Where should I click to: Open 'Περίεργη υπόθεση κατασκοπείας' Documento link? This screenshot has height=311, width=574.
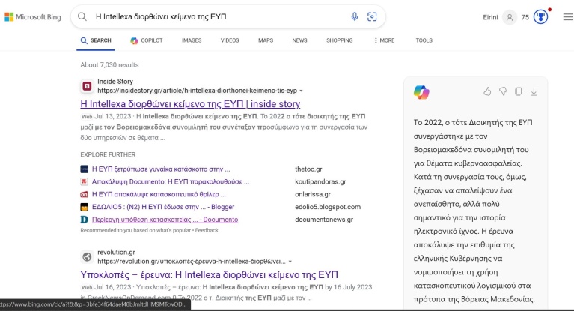click(165, 220)
